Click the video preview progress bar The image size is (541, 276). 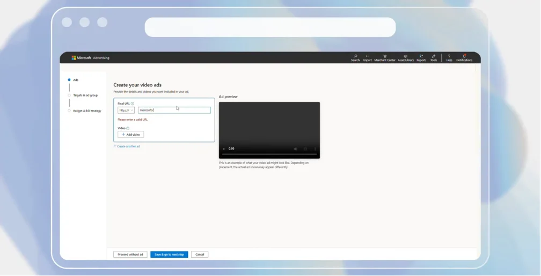pyautogui.click(x=269, y=154)
